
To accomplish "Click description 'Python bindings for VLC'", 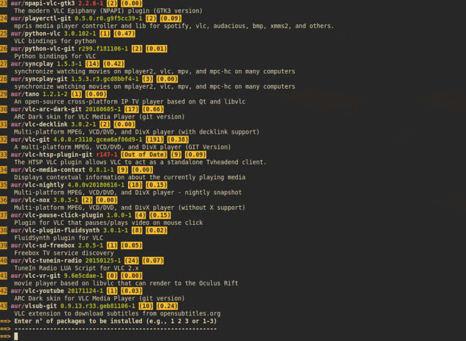I will (55, 57).
